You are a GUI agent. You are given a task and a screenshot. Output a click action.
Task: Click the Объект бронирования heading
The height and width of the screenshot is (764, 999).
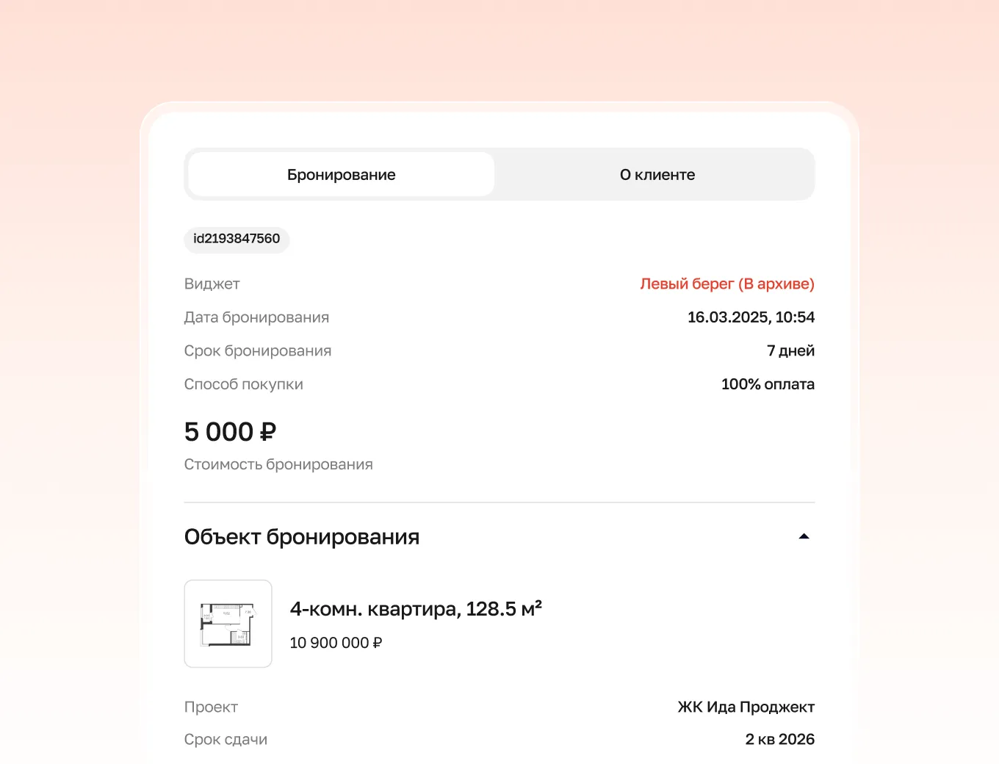click(302, 537)
